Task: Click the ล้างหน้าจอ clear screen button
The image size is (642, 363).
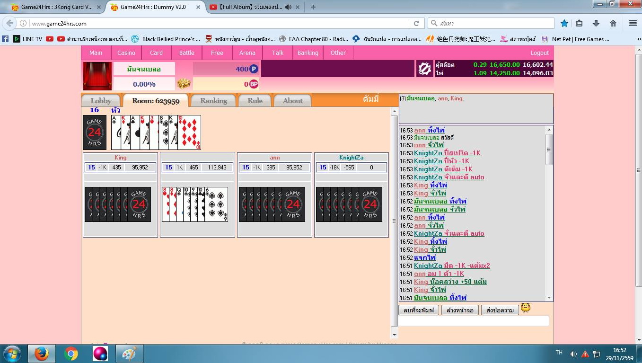Action: (460, 310)
